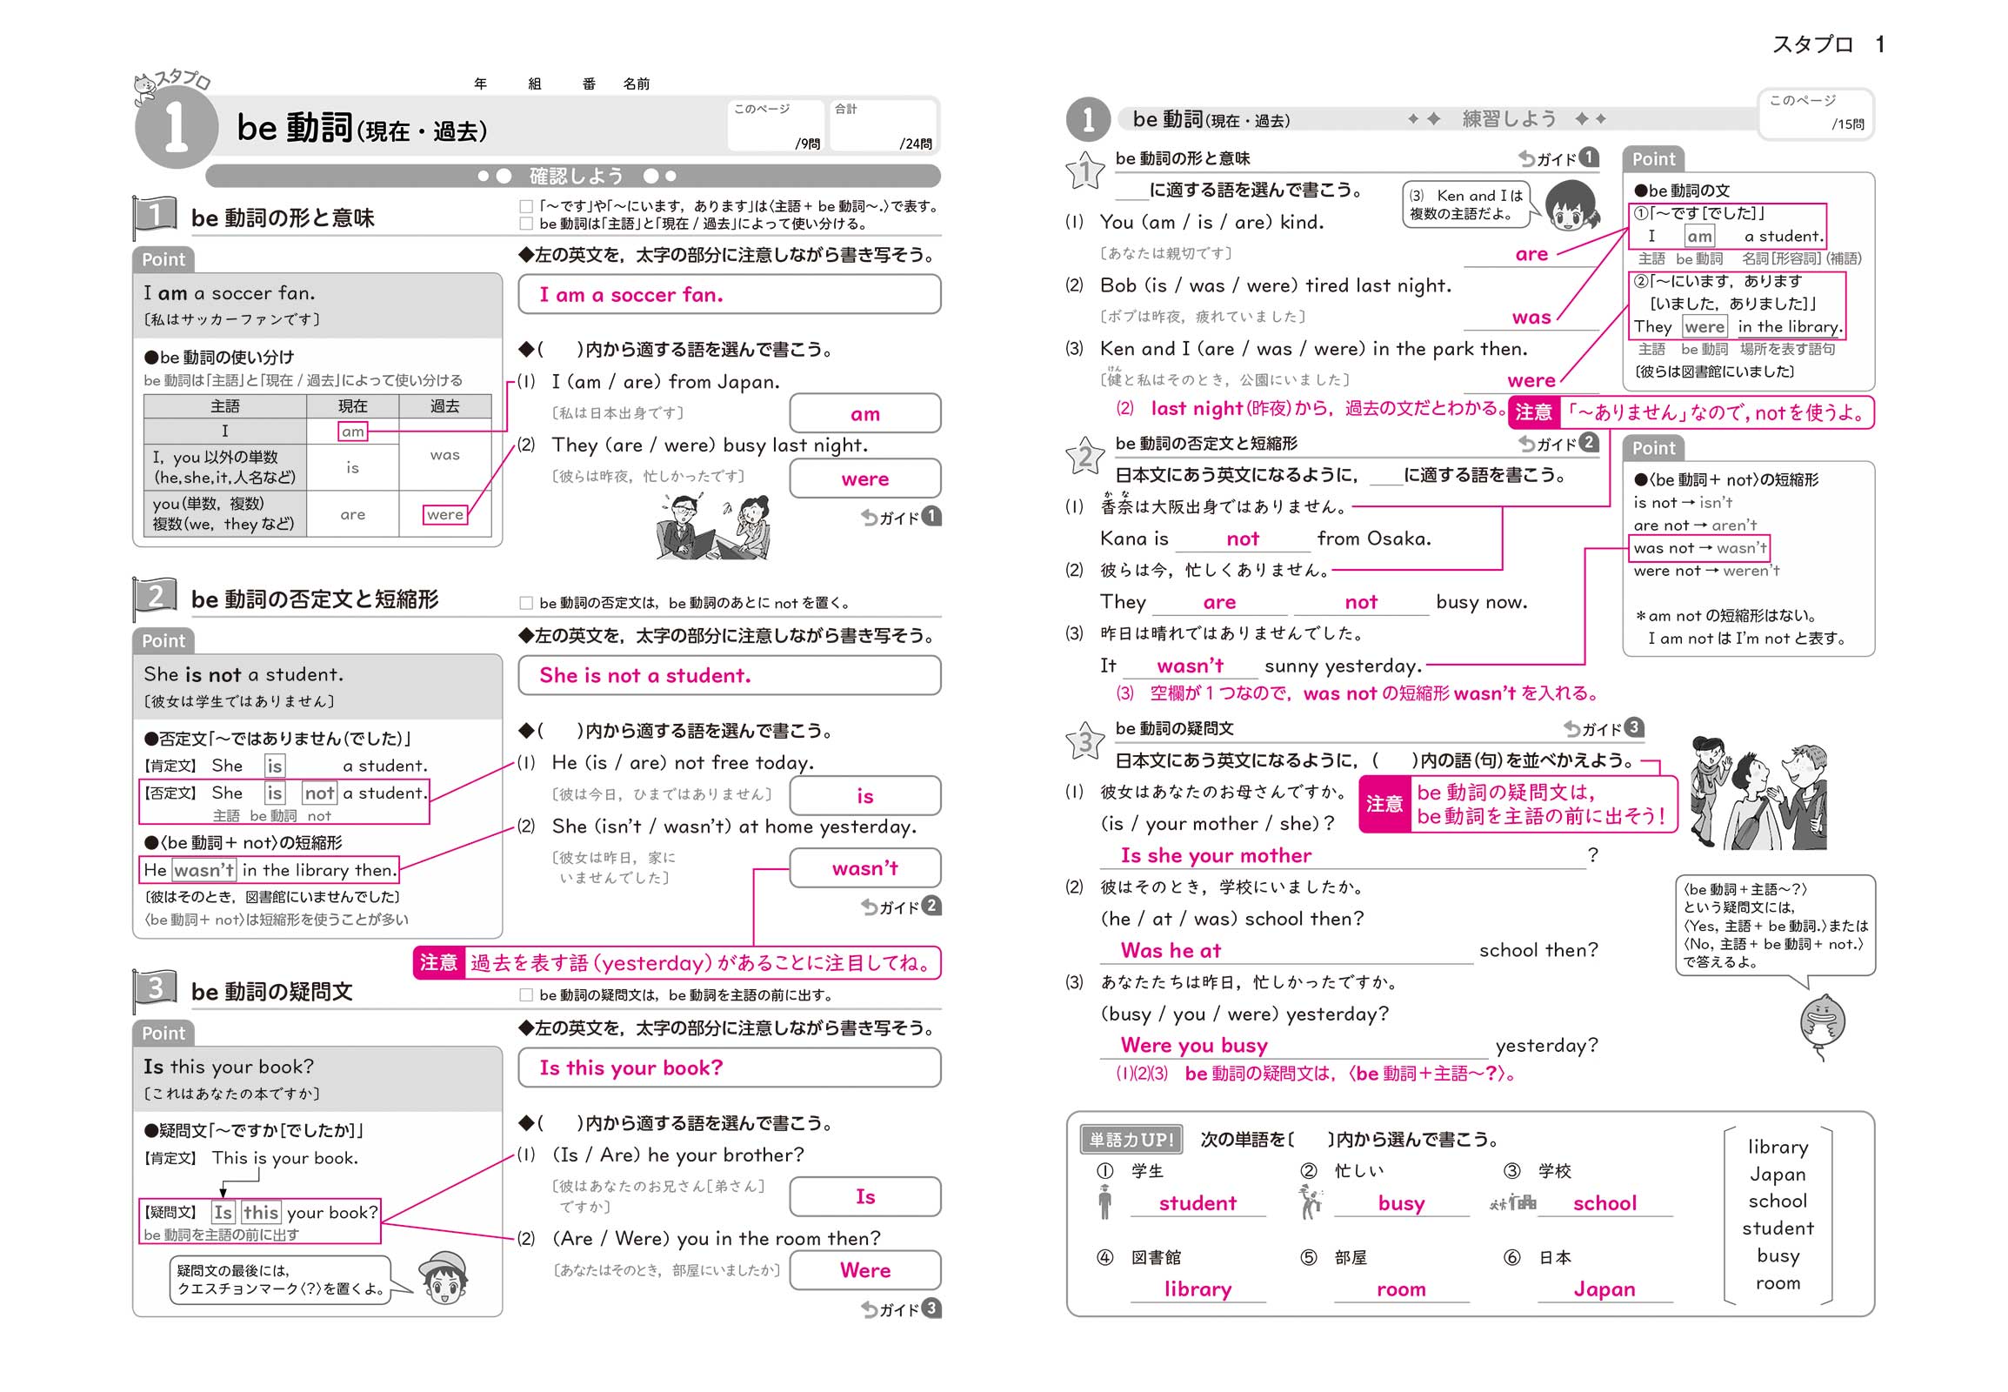2008x1392 pixels.
Task: Click the answer 'Is she your mother'
Action: click(1216, 855)
